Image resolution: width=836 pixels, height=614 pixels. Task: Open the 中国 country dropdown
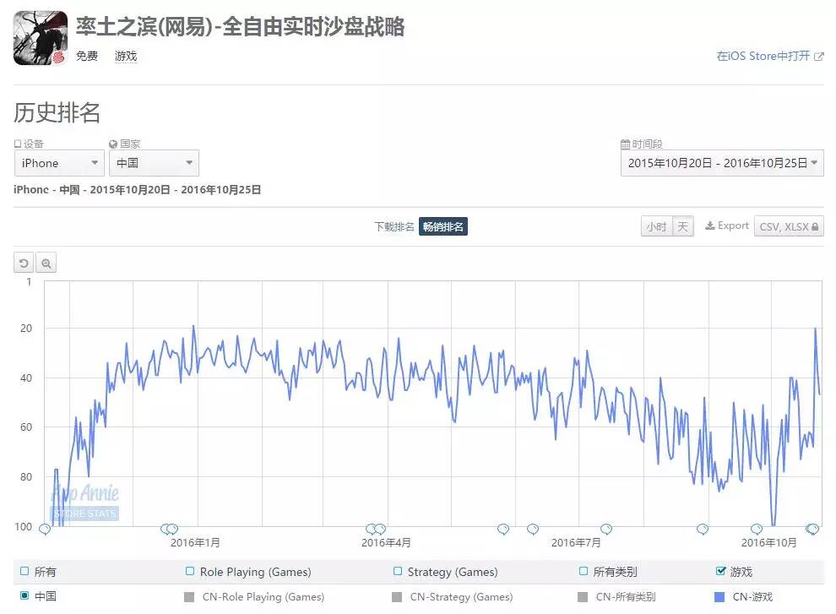point(154,163)
